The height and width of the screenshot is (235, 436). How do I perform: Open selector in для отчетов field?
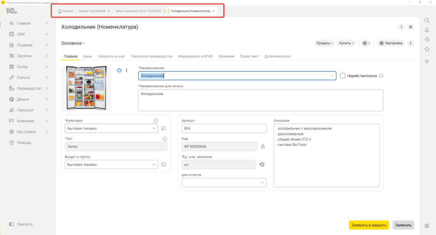[x=262, y=183]
